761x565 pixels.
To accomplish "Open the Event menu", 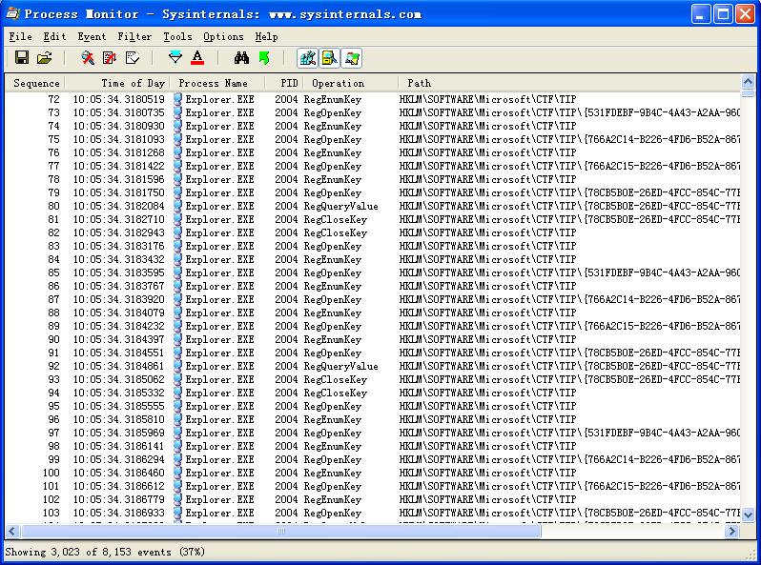I will coord(92,37).
